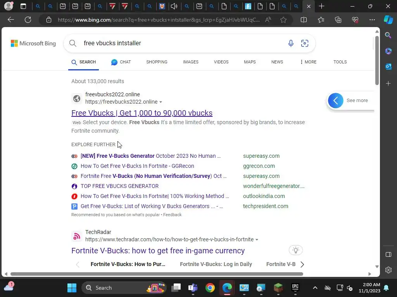The image size is (397, 297).
Task: Add a sidebar app with plus icon
Action: click(388, 84)
